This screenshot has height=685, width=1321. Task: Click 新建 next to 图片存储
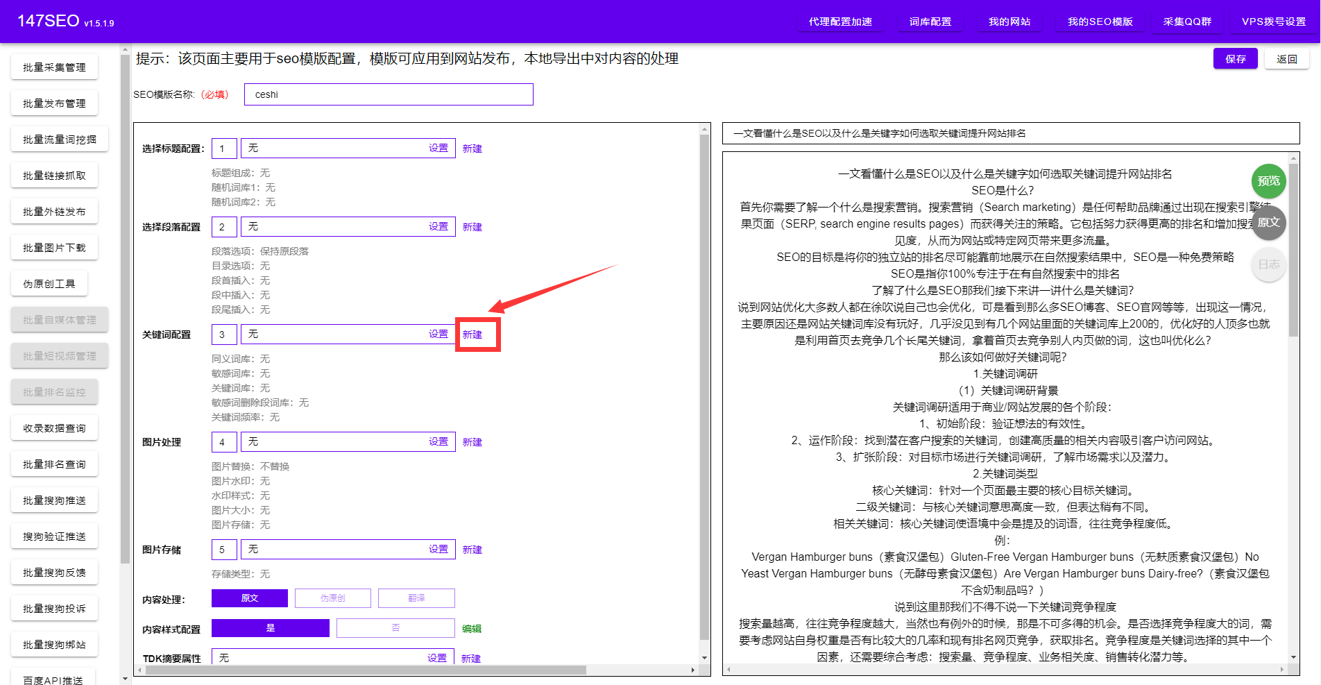(x=472, y=550)
